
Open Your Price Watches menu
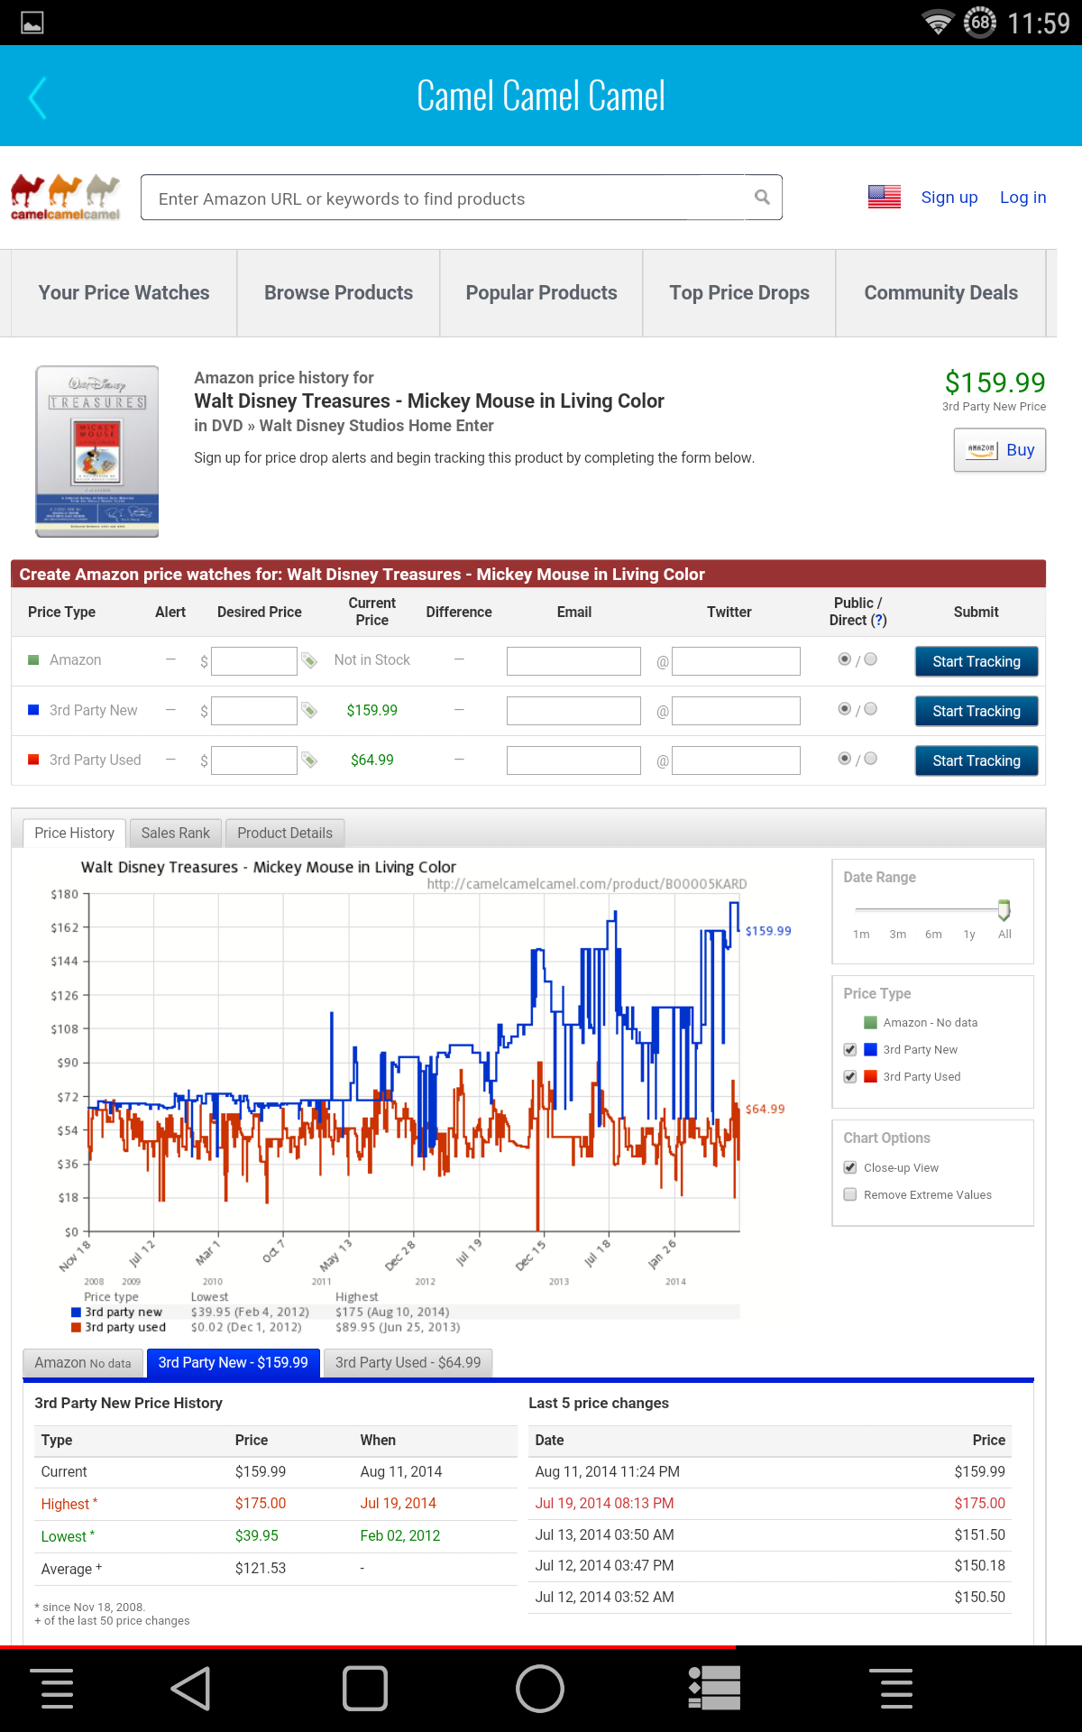coord(124,293)
